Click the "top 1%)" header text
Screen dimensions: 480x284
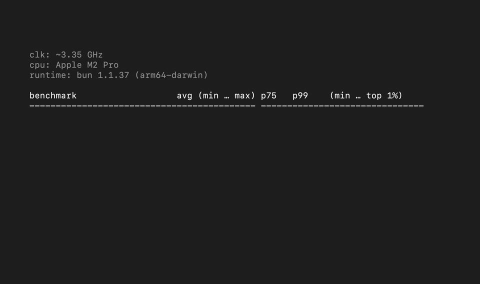384,95
